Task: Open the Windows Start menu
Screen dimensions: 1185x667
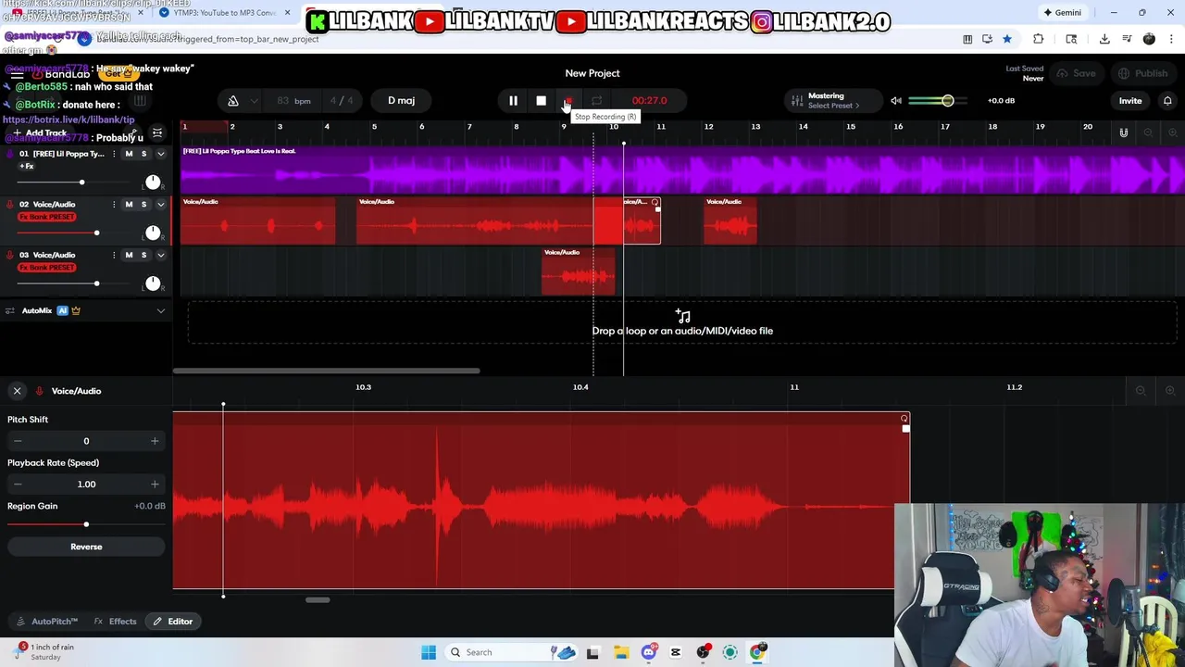Action: pos(429,652)
